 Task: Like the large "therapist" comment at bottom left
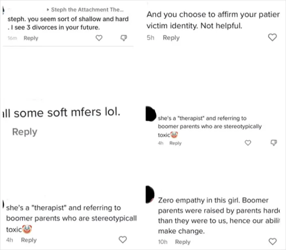pyautogui.click(x=123, y=240)
